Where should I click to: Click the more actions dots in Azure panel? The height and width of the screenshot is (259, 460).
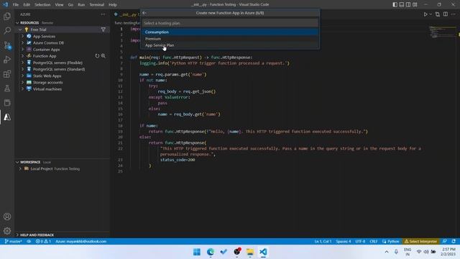point(103,14)
